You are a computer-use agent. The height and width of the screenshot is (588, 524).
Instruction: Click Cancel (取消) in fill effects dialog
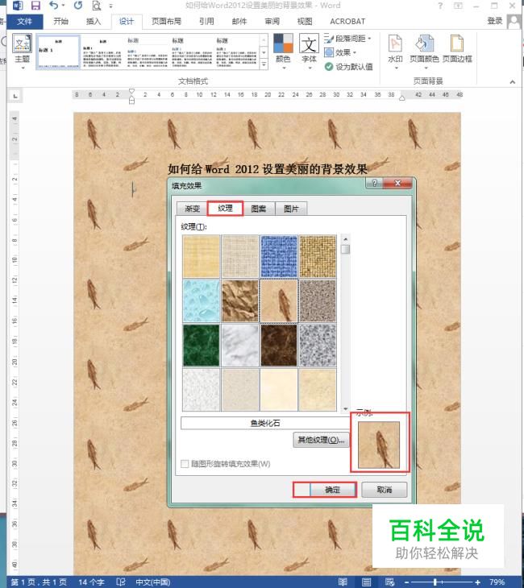[384, 490]
